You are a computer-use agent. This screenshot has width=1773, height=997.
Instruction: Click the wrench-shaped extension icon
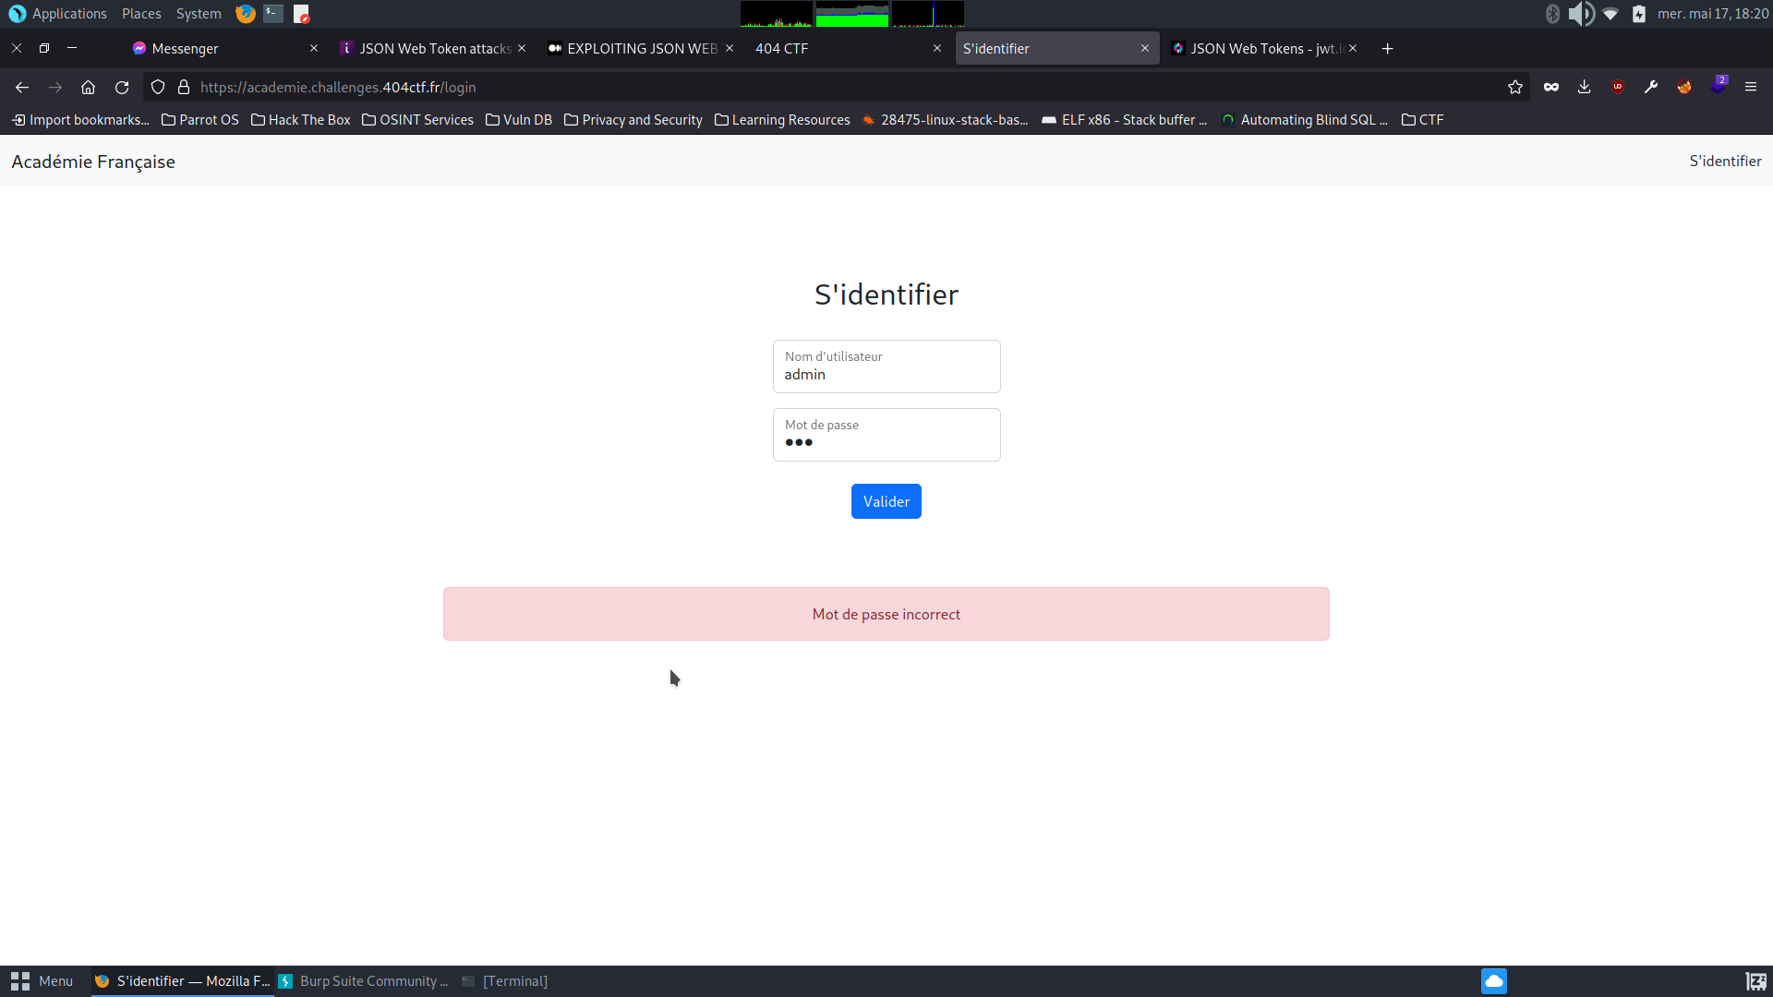[x=1650, y=87]
